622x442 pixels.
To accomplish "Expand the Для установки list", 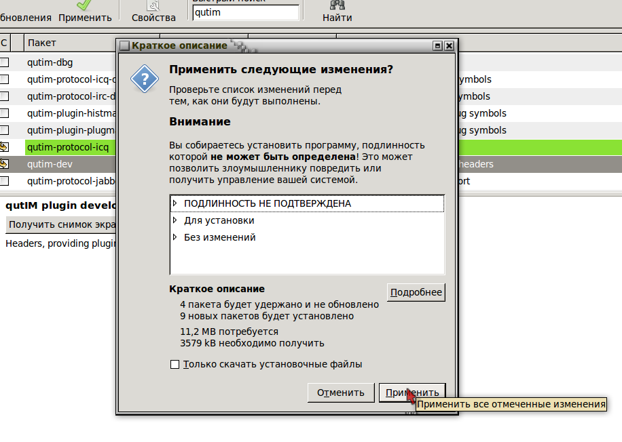I will point(175,220).
